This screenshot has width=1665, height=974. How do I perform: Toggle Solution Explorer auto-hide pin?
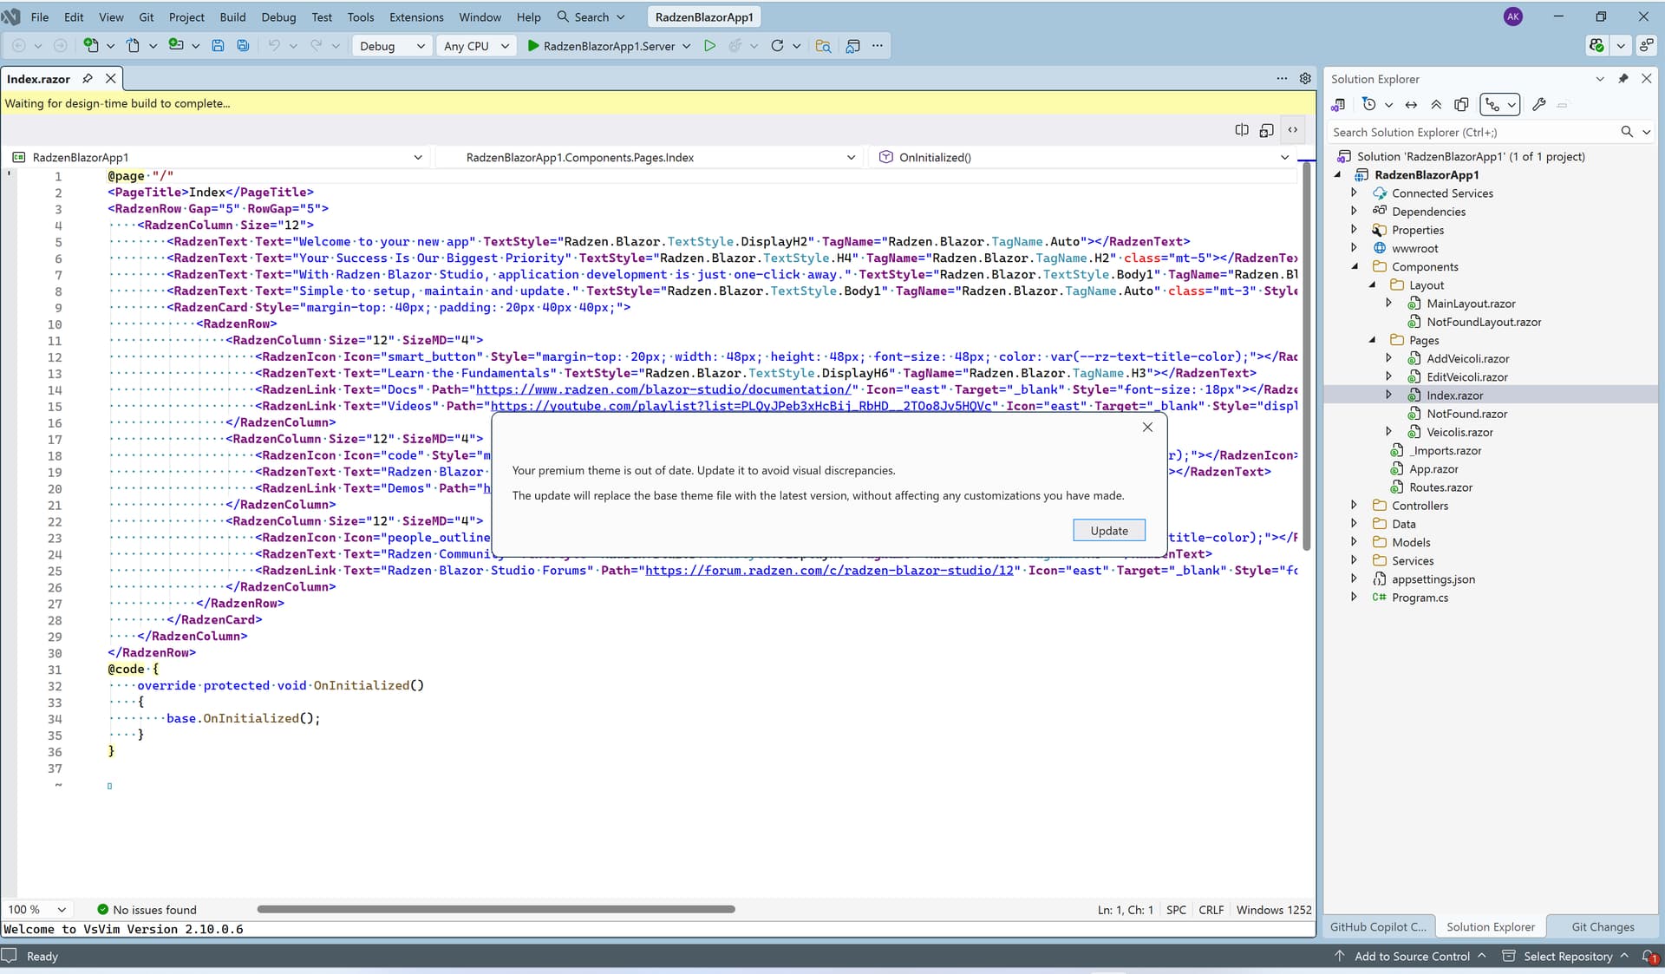point(1623,79)
